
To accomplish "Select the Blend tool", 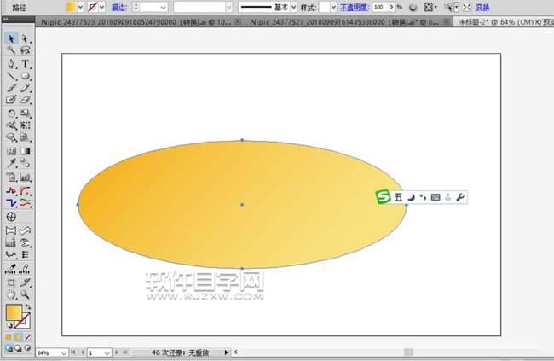I will click(x=25, y=163).
